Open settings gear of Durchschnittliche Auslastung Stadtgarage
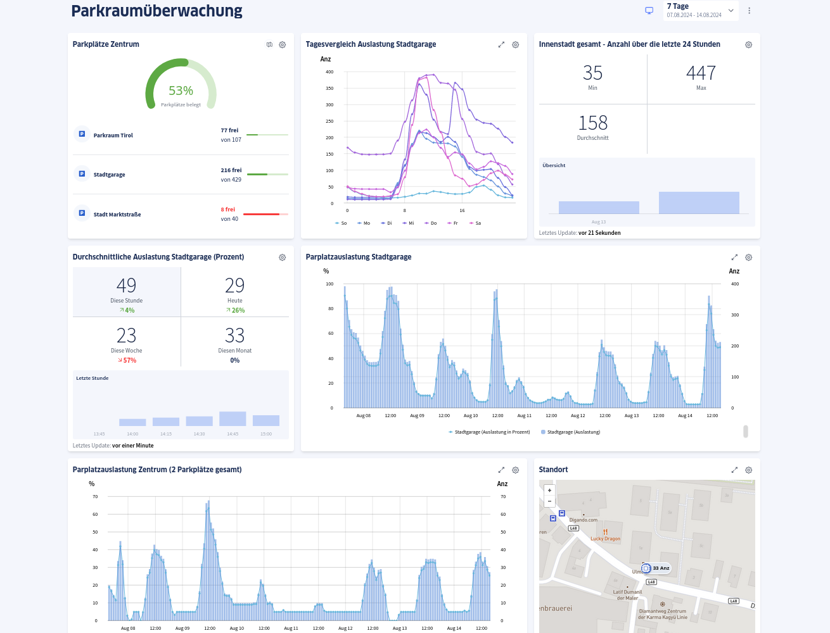830x633 pixels. pos(282,257)
